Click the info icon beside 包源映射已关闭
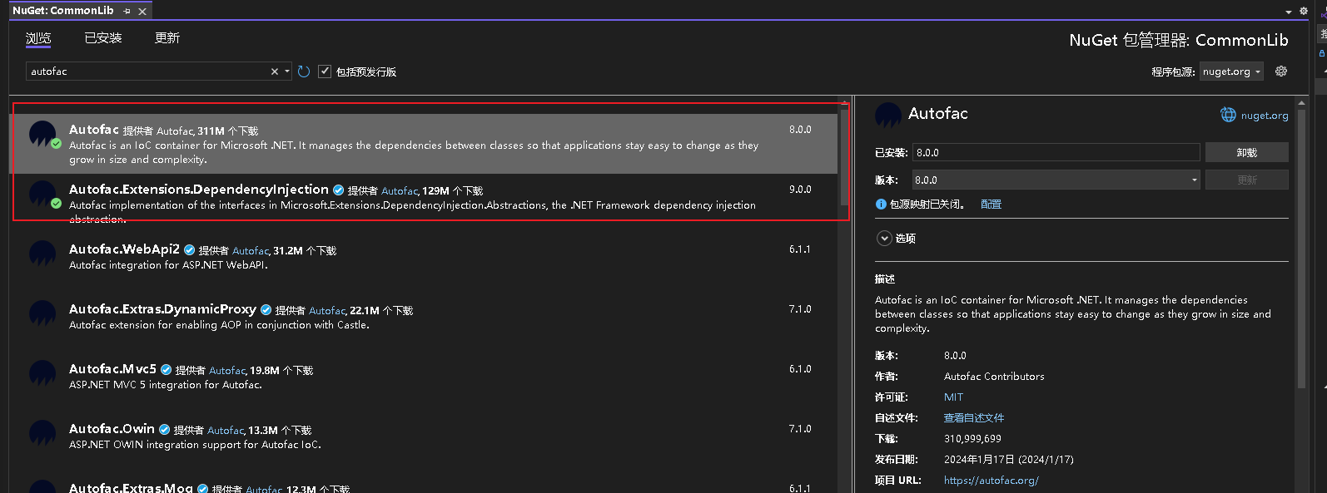The height and width of the screenshot is (493, 1327). point(881,205)
